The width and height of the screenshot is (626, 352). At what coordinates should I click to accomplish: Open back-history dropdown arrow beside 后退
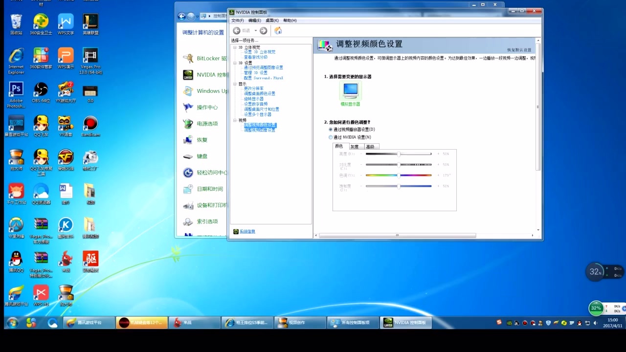(255, 31)
